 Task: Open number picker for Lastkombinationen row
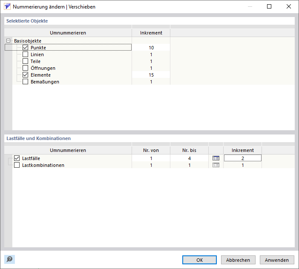(216, 165)
